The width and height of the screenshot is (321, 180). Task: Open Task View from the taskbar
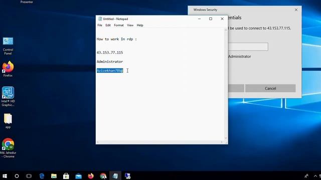point(29,176)
